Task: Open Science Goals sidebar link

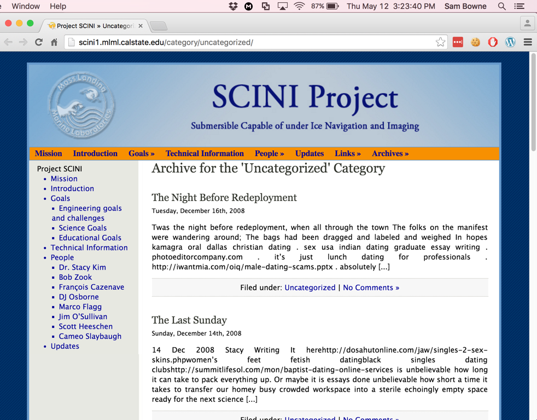Action: [83, 228]
